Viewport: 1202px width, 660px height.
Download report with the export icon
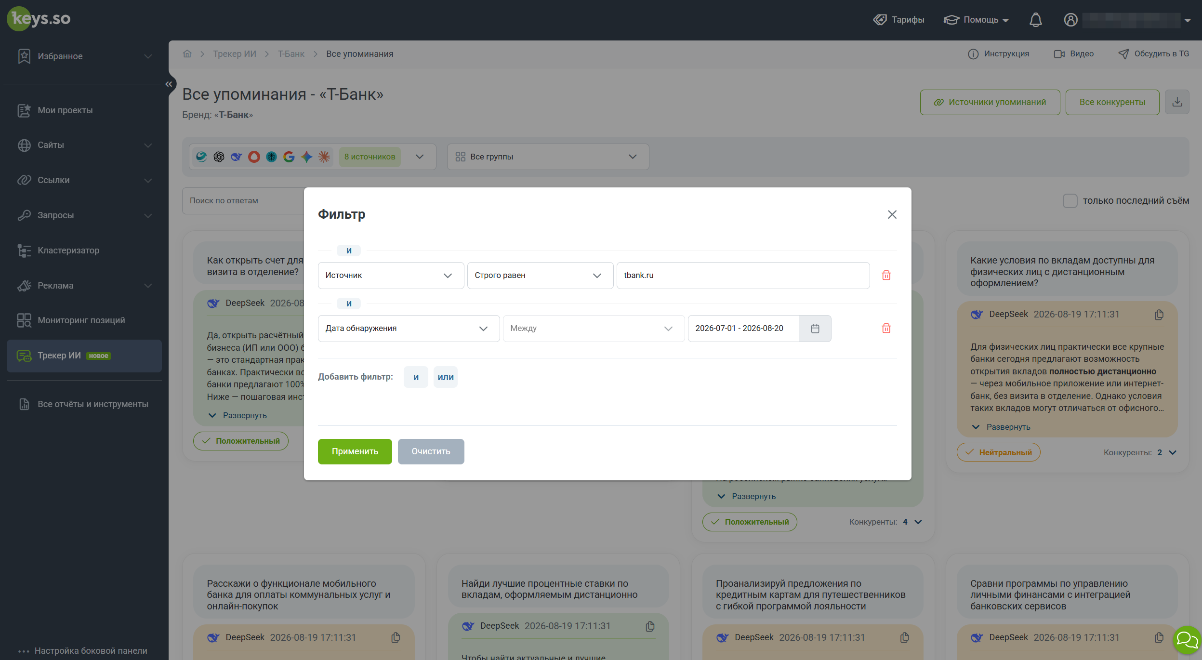1177,102
